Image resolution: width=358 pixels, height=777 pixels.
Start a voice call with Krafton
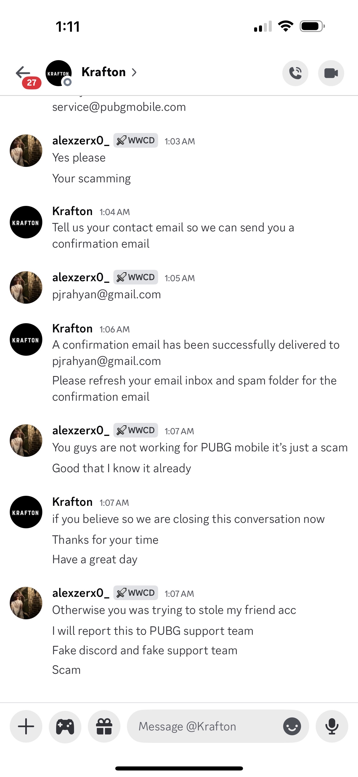coord(295,73)
